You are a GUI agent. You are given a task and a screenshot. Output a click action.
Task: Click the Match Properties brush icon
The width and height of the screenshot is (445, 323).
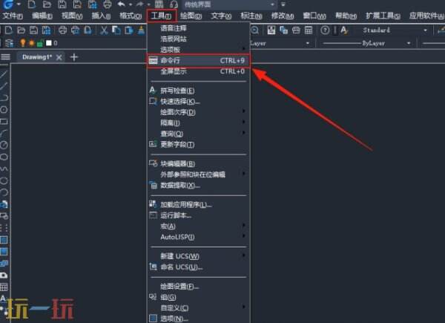pos(141,30)
